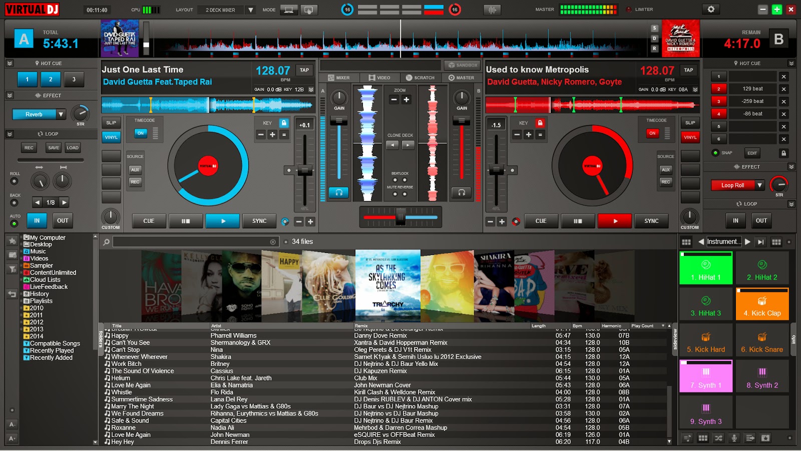Enable the SNAP option on deck B
Screen dimensions: 801x451
click(715, 153)
